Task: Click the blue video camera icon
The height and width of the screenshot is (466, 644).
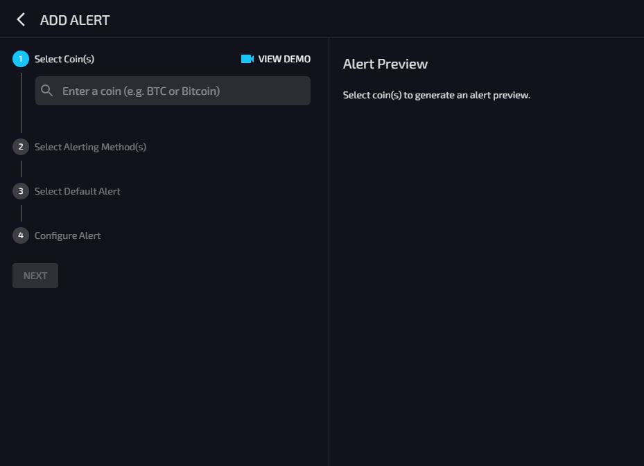Action: pos(247,59)
